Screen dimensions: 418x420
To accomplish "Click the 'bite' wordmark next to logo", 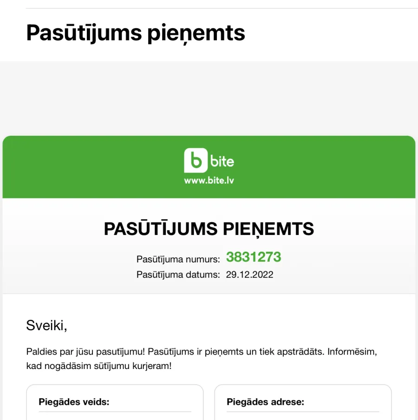I will (x=222, y=161).
